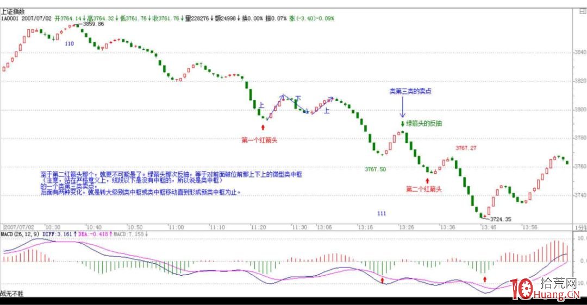
Task: Click the annotation 绿箭头的反抽
Action: (x=424, y=123)
